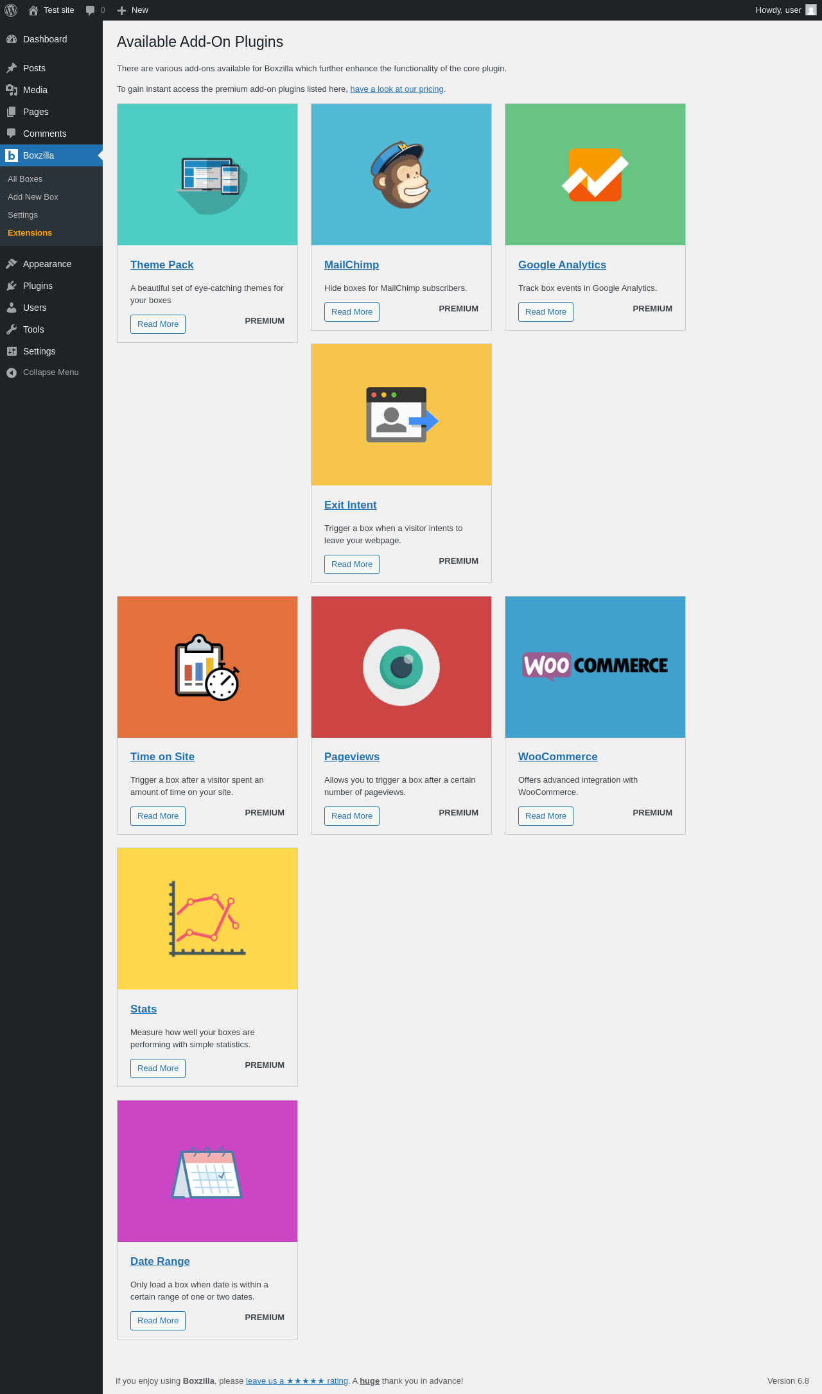Open the Boxzilla Settings submenu item
The height and width of the screenshot is (1394, 822).
point(22,215)
